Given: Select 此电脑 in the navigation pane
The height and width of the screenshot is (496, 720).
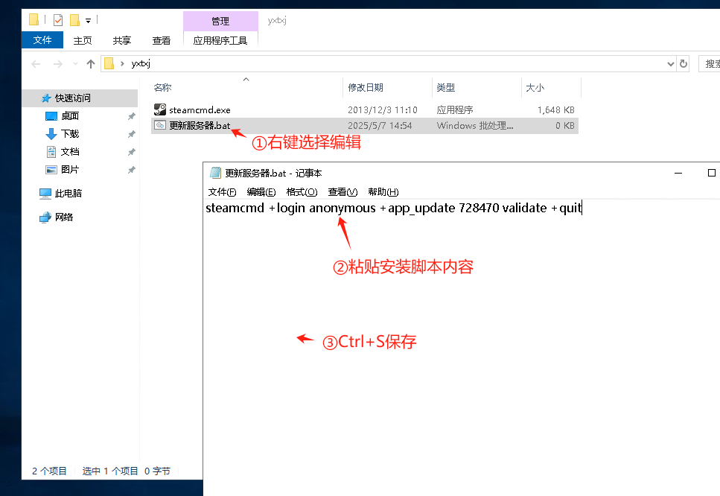Looking at the screenshot, I should [x=68, y=194].
